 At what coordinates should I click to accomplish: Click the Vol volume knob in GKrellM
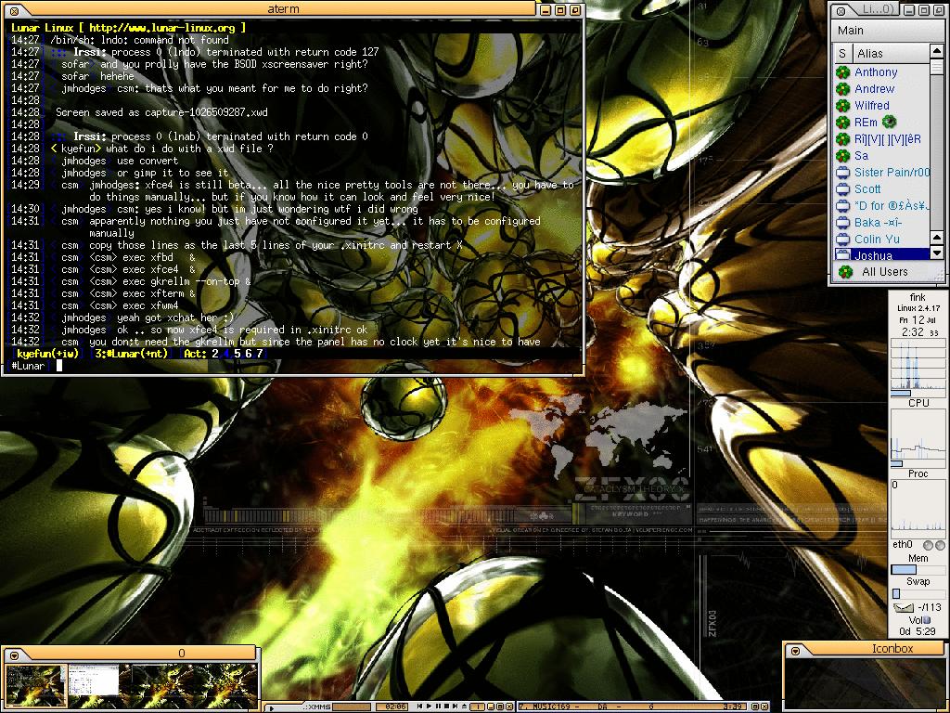click(x=926, y=620)
